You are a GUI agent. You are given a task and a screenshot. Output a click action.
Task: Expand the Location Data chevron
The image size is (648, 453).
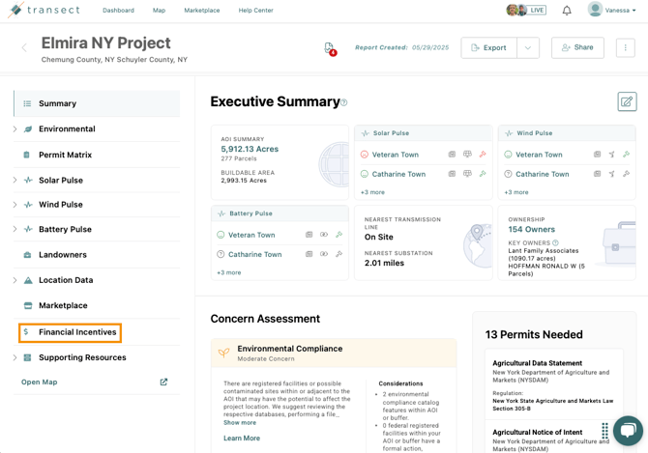coord(15,280)
